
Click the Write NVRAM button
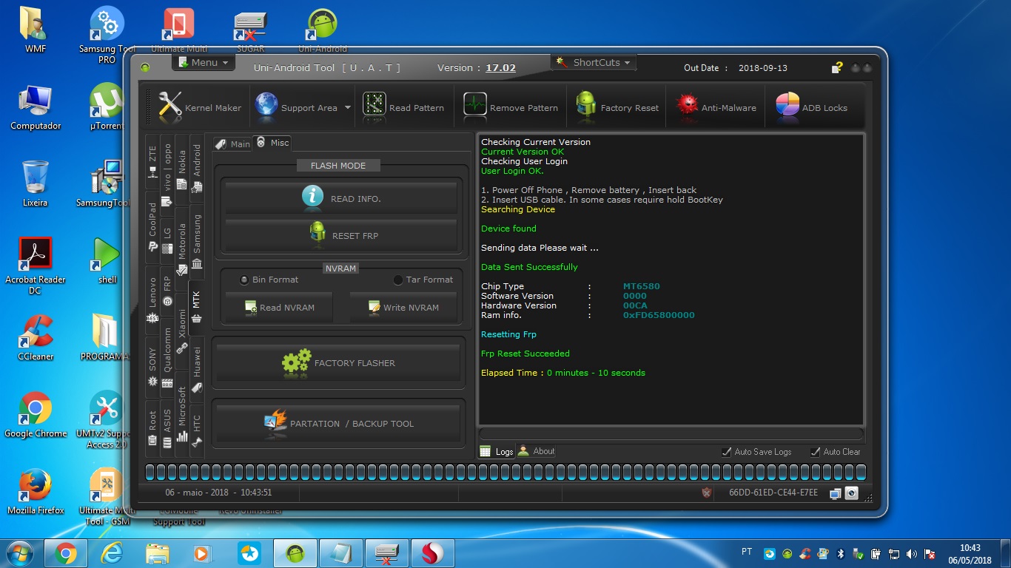tap(403, 307)
